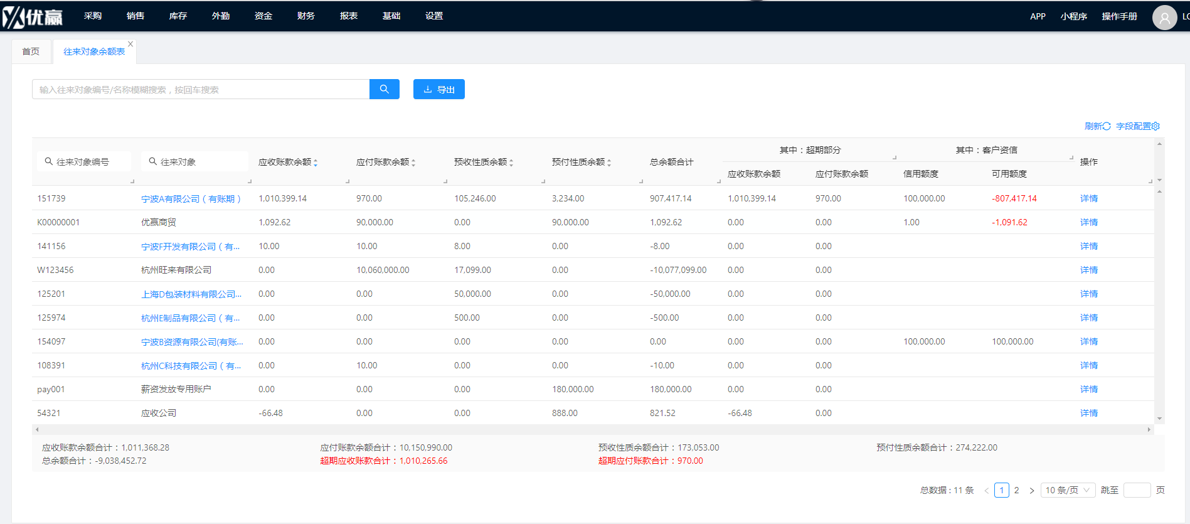Image resolution: width=1190 pixels, height=524 pixels.
Task: Open the 销售 menu
Action: pyautogui.click(x=135, y=16)
